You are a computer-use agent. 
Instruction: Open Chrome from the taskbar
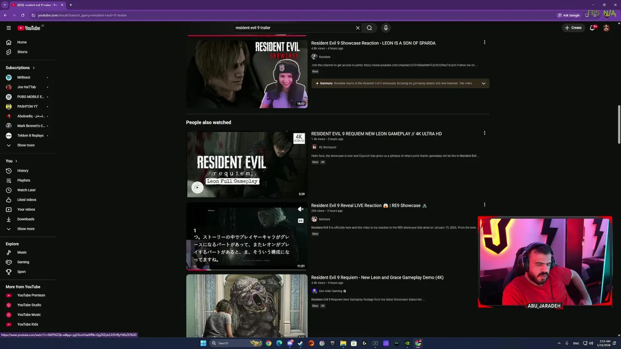pyautogui.click(x=268, y=343)
